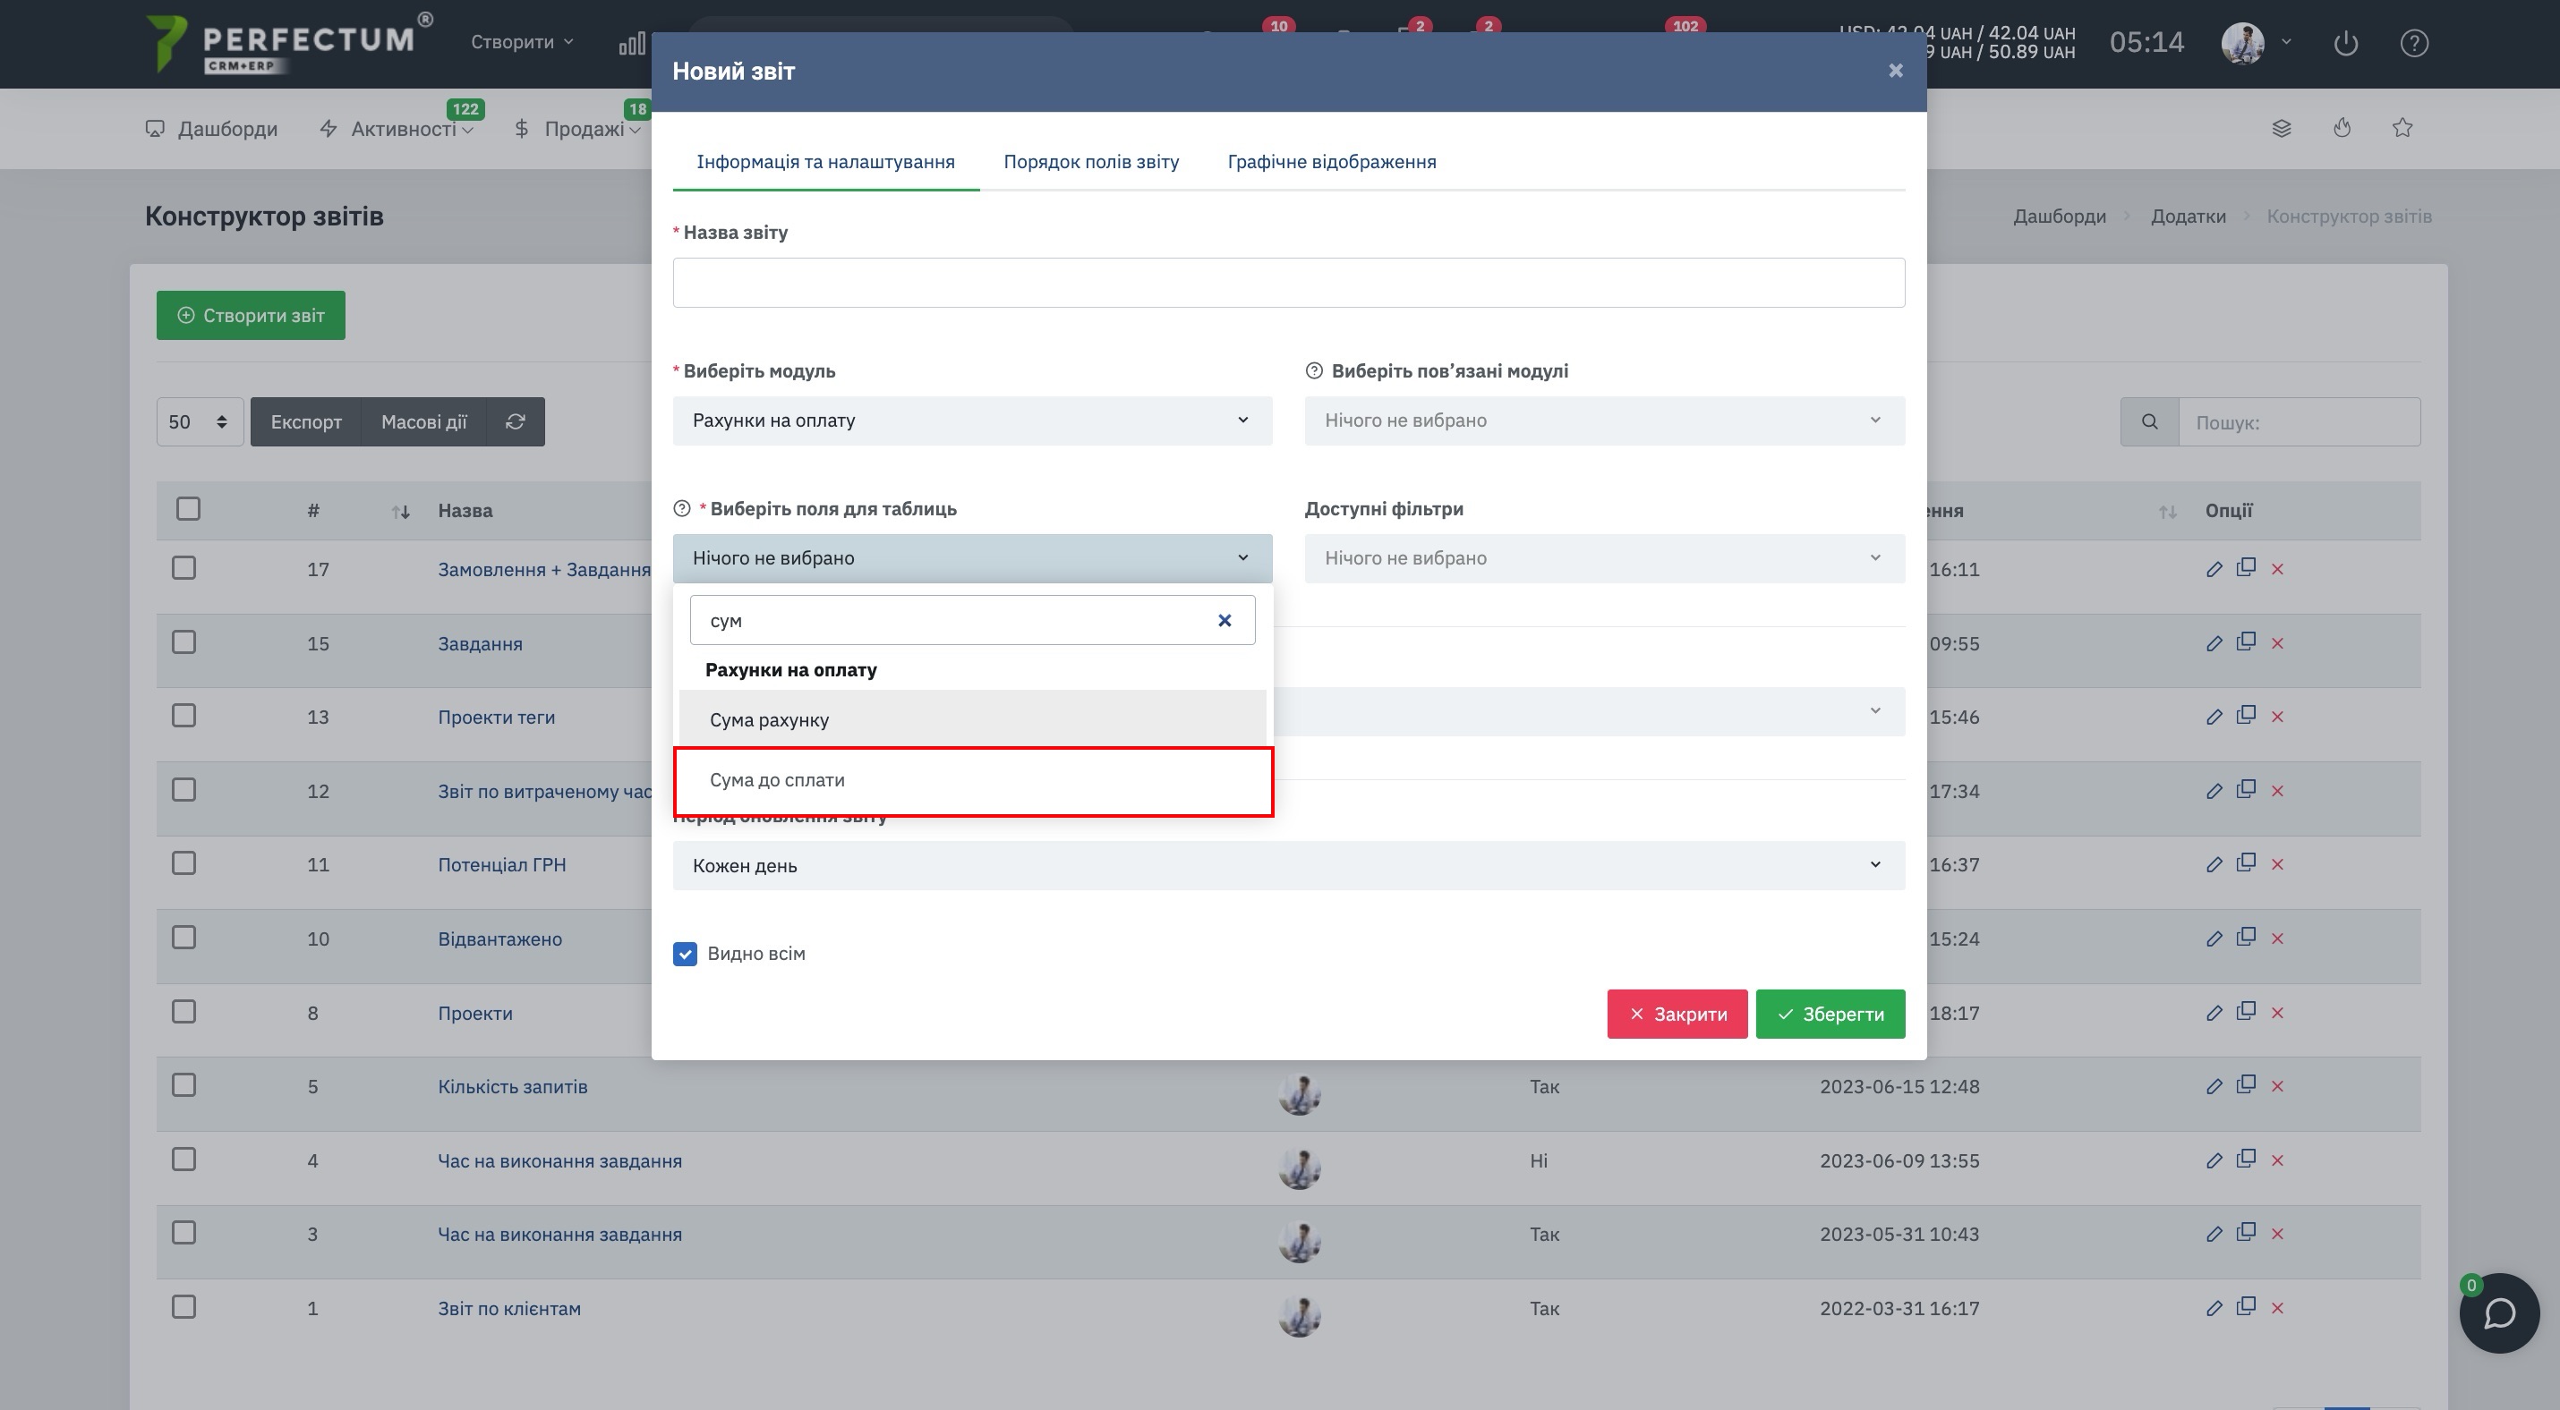Check the box for report row 13
Viewport: 2560px width, 1410px height.
pyautogui.click(x=183, y=716)
